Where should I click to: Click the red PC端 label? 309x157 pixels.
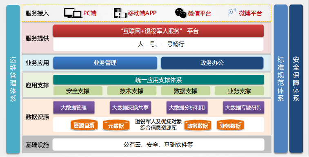(x=90, y=13)
